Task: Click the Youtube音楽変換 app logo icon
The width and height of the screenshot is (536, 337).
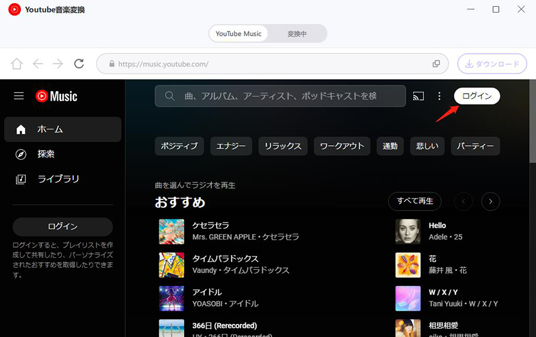Action: click(14, 9)
